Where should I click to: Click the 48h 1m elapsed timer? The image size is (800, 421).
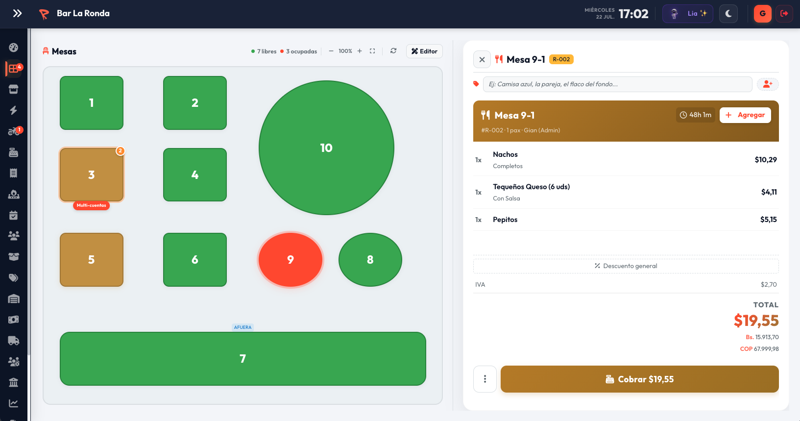696,115
